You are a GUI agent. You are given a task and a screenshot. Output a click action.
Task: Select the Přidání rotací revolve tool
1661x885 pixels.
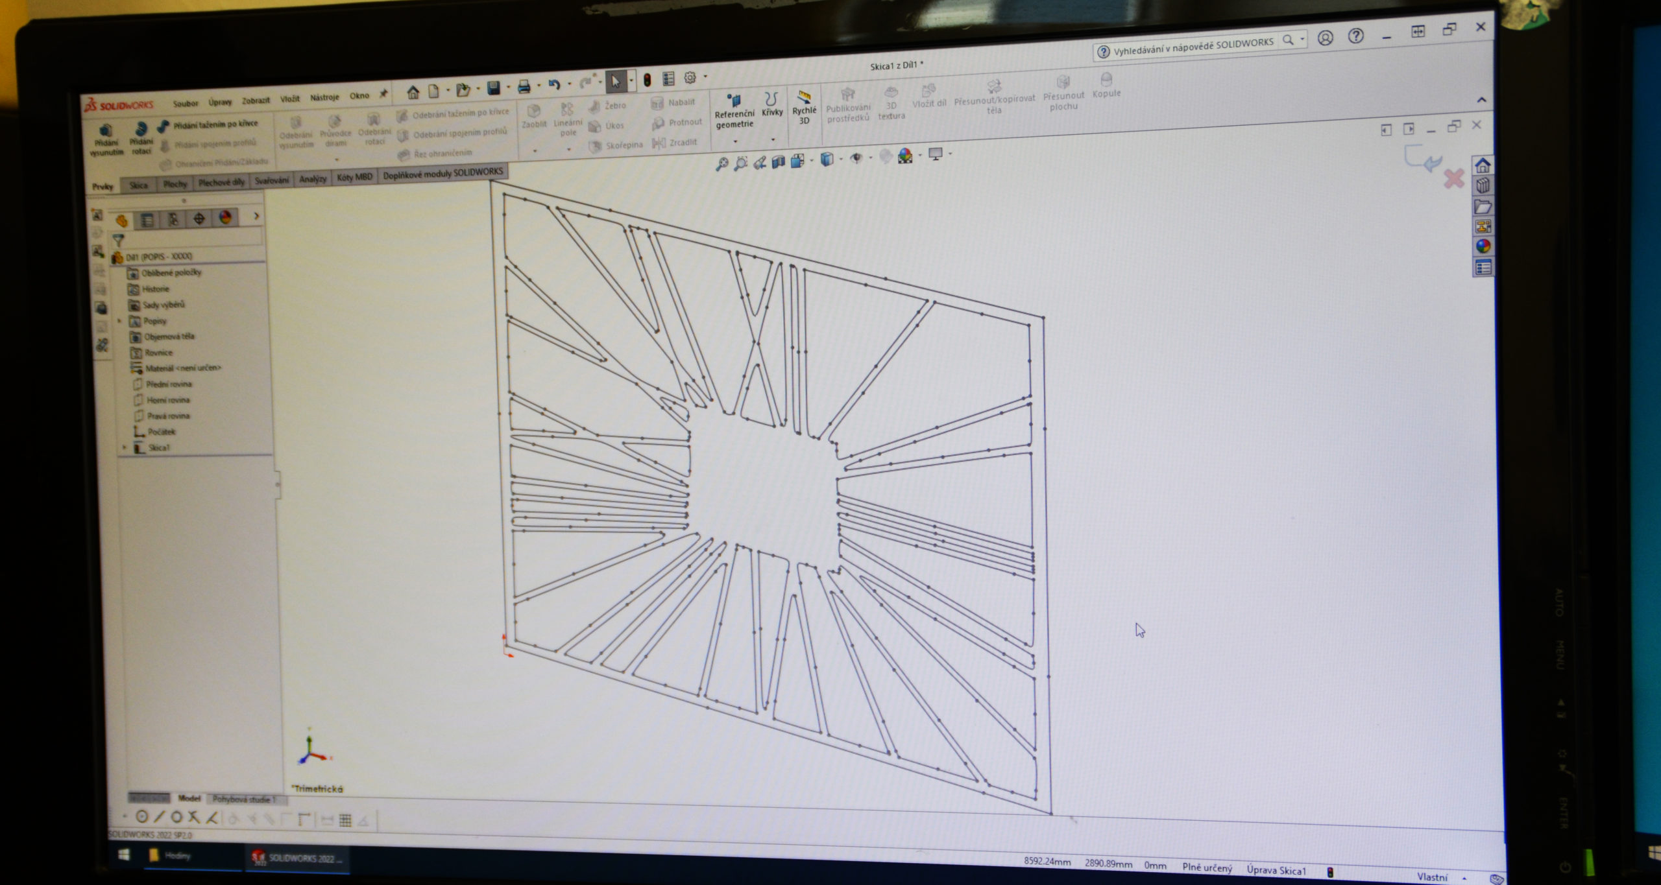[141, 139]
